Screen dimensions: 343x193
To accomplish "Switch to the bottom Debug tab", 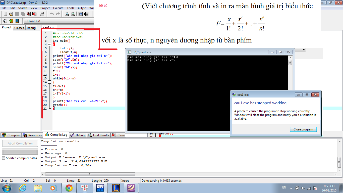I will coord(78,135).
